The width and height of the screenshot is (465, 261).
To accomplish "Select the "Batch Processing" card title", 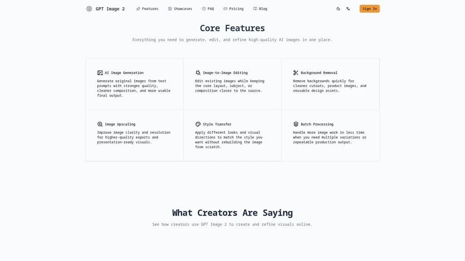I will click(x=317, y=124).
